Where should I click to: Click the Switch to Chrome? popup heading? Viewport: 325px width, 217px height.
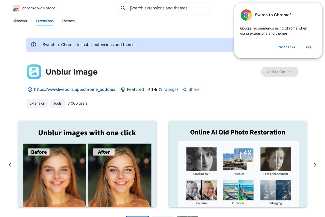273,15
